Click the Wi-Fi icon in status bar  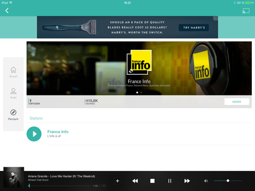(11, 3)
